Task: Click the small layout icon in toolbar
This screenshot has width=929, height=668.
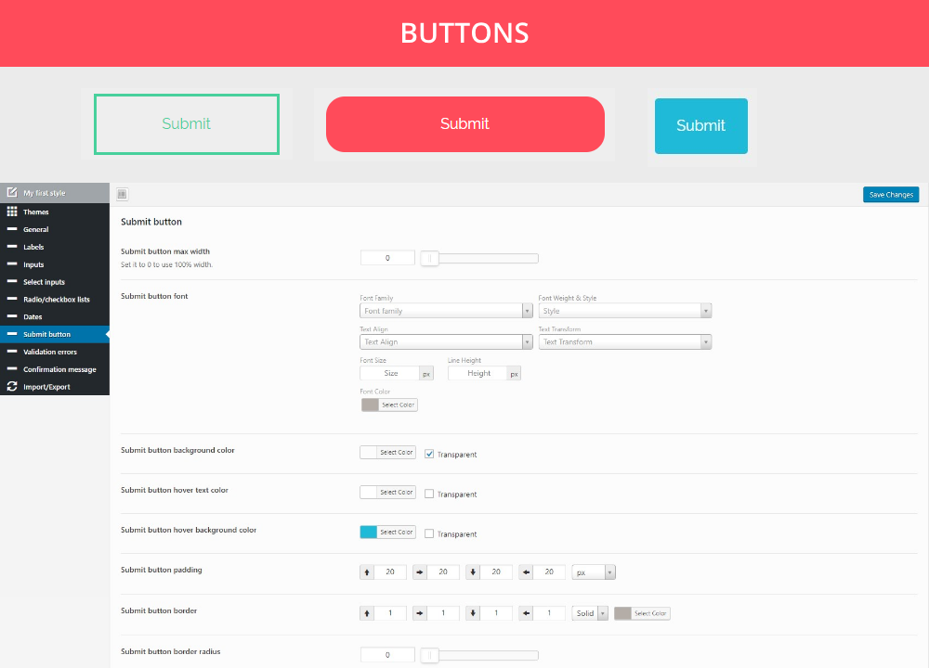Action: [122, 194]
